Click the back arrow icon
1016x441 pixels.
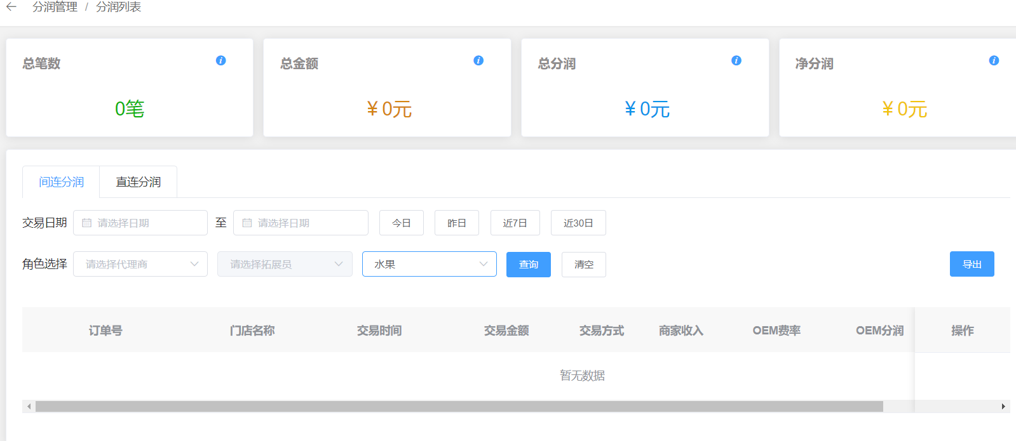tap(11, 7)
